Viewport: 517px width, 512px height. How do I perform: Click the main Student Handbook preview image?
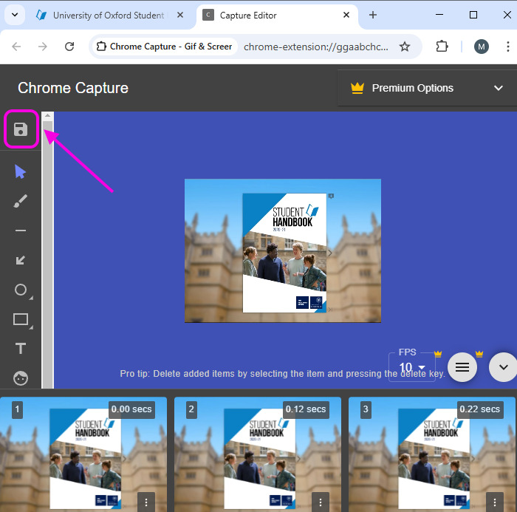pyautogui.click(x=283, y=250)
